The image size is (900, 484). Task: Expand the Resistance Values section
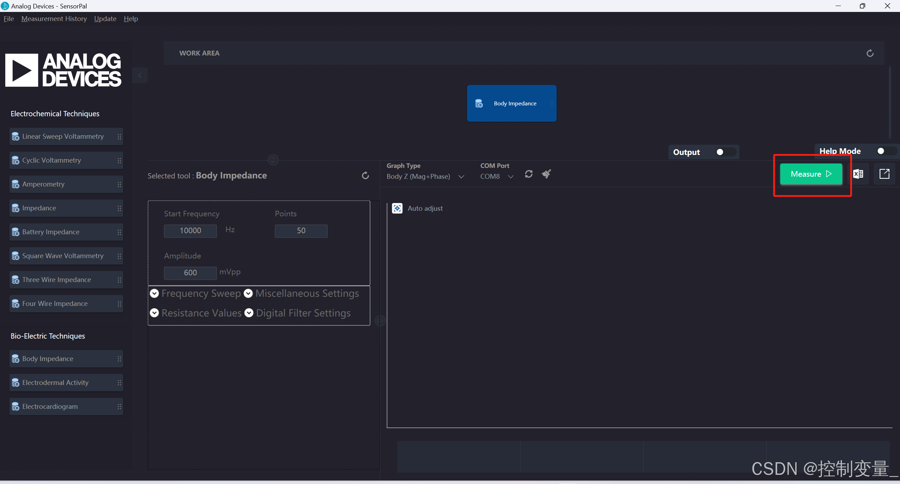pos(154,313)
